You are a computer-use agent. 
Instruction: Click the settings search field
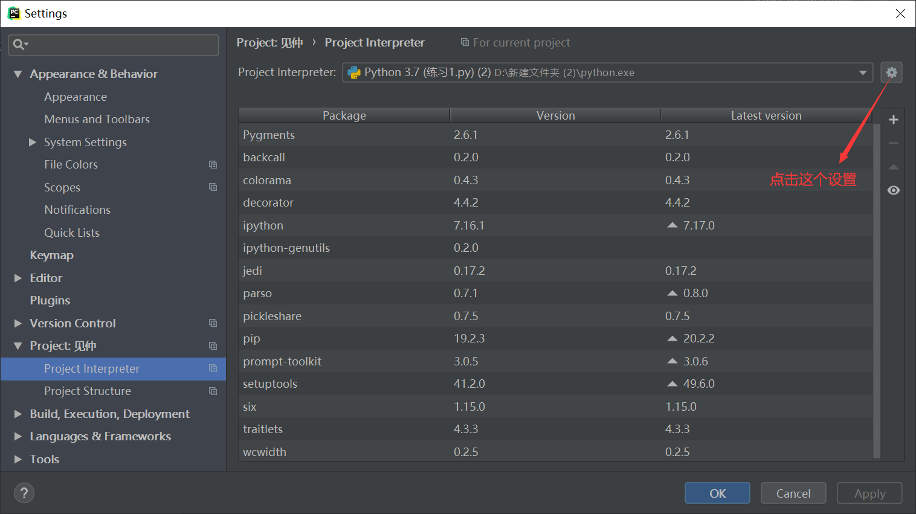click(x=114, y=45)
